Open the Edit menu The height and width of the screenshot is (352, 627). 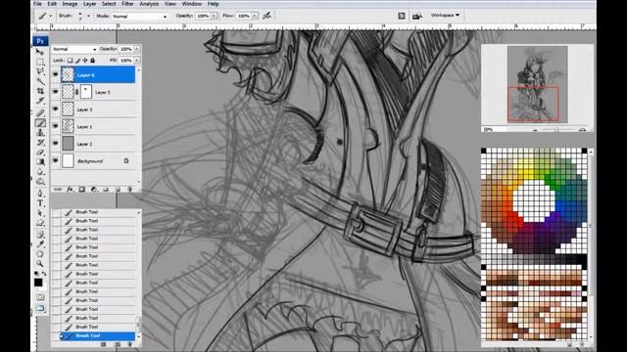coord(52,4)
